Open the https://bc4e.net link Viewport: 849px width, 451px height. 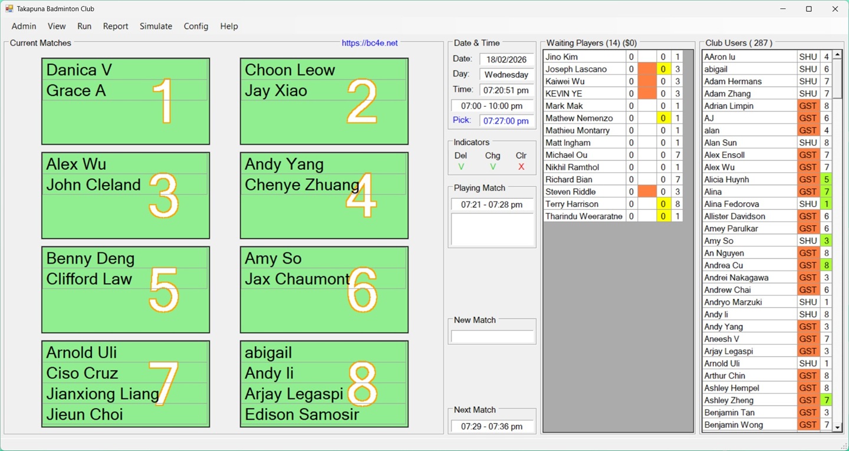[369, 42]
